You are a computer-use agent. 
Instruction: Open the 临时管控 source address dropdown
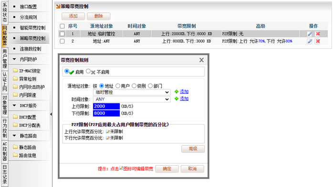click(x=132, y=93)
